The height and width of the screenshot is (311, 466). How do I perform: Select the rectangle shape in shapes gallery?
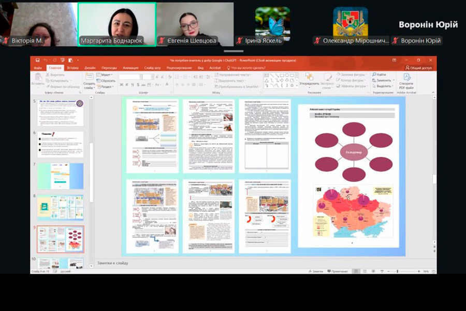(x=282, y=76)
